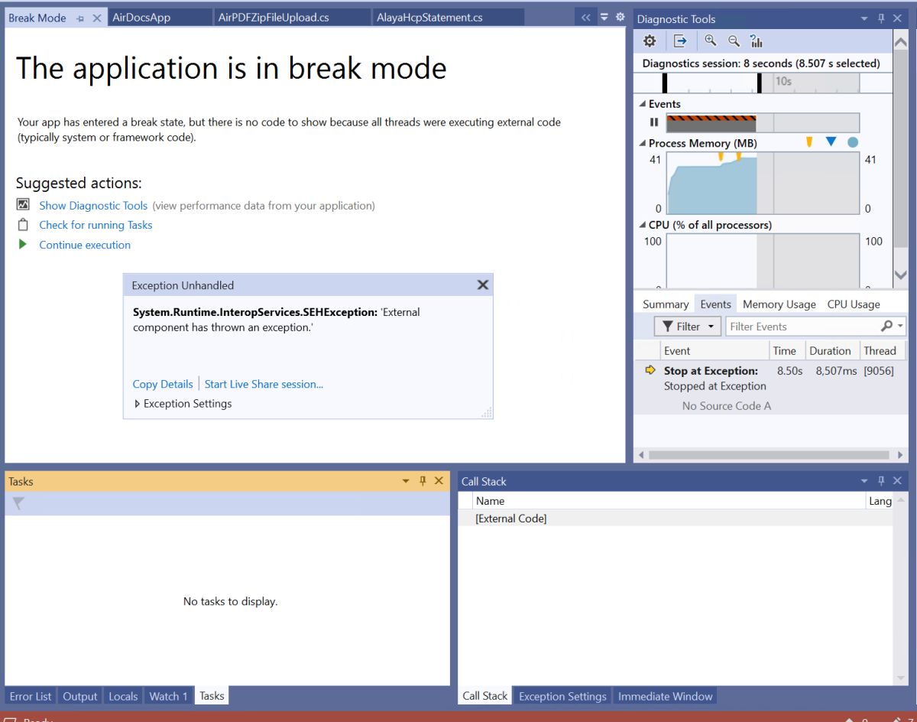Click the blue snapshot triangle legend icon
Image resolution: width=917 pixels, height=722 pixels.
tap(831, 142)
